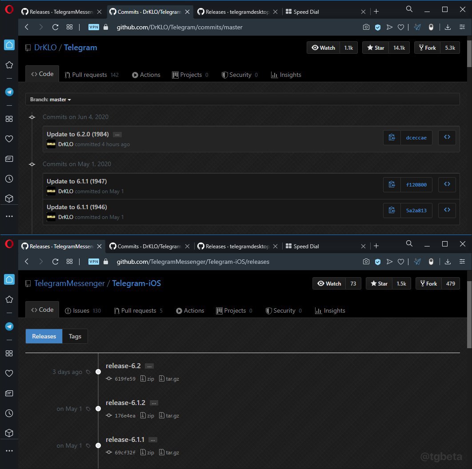This screenshot has width=472, height=469.
Task: Expand release-6.1.2 description ellipsis
Action: (x=154, y=403)
